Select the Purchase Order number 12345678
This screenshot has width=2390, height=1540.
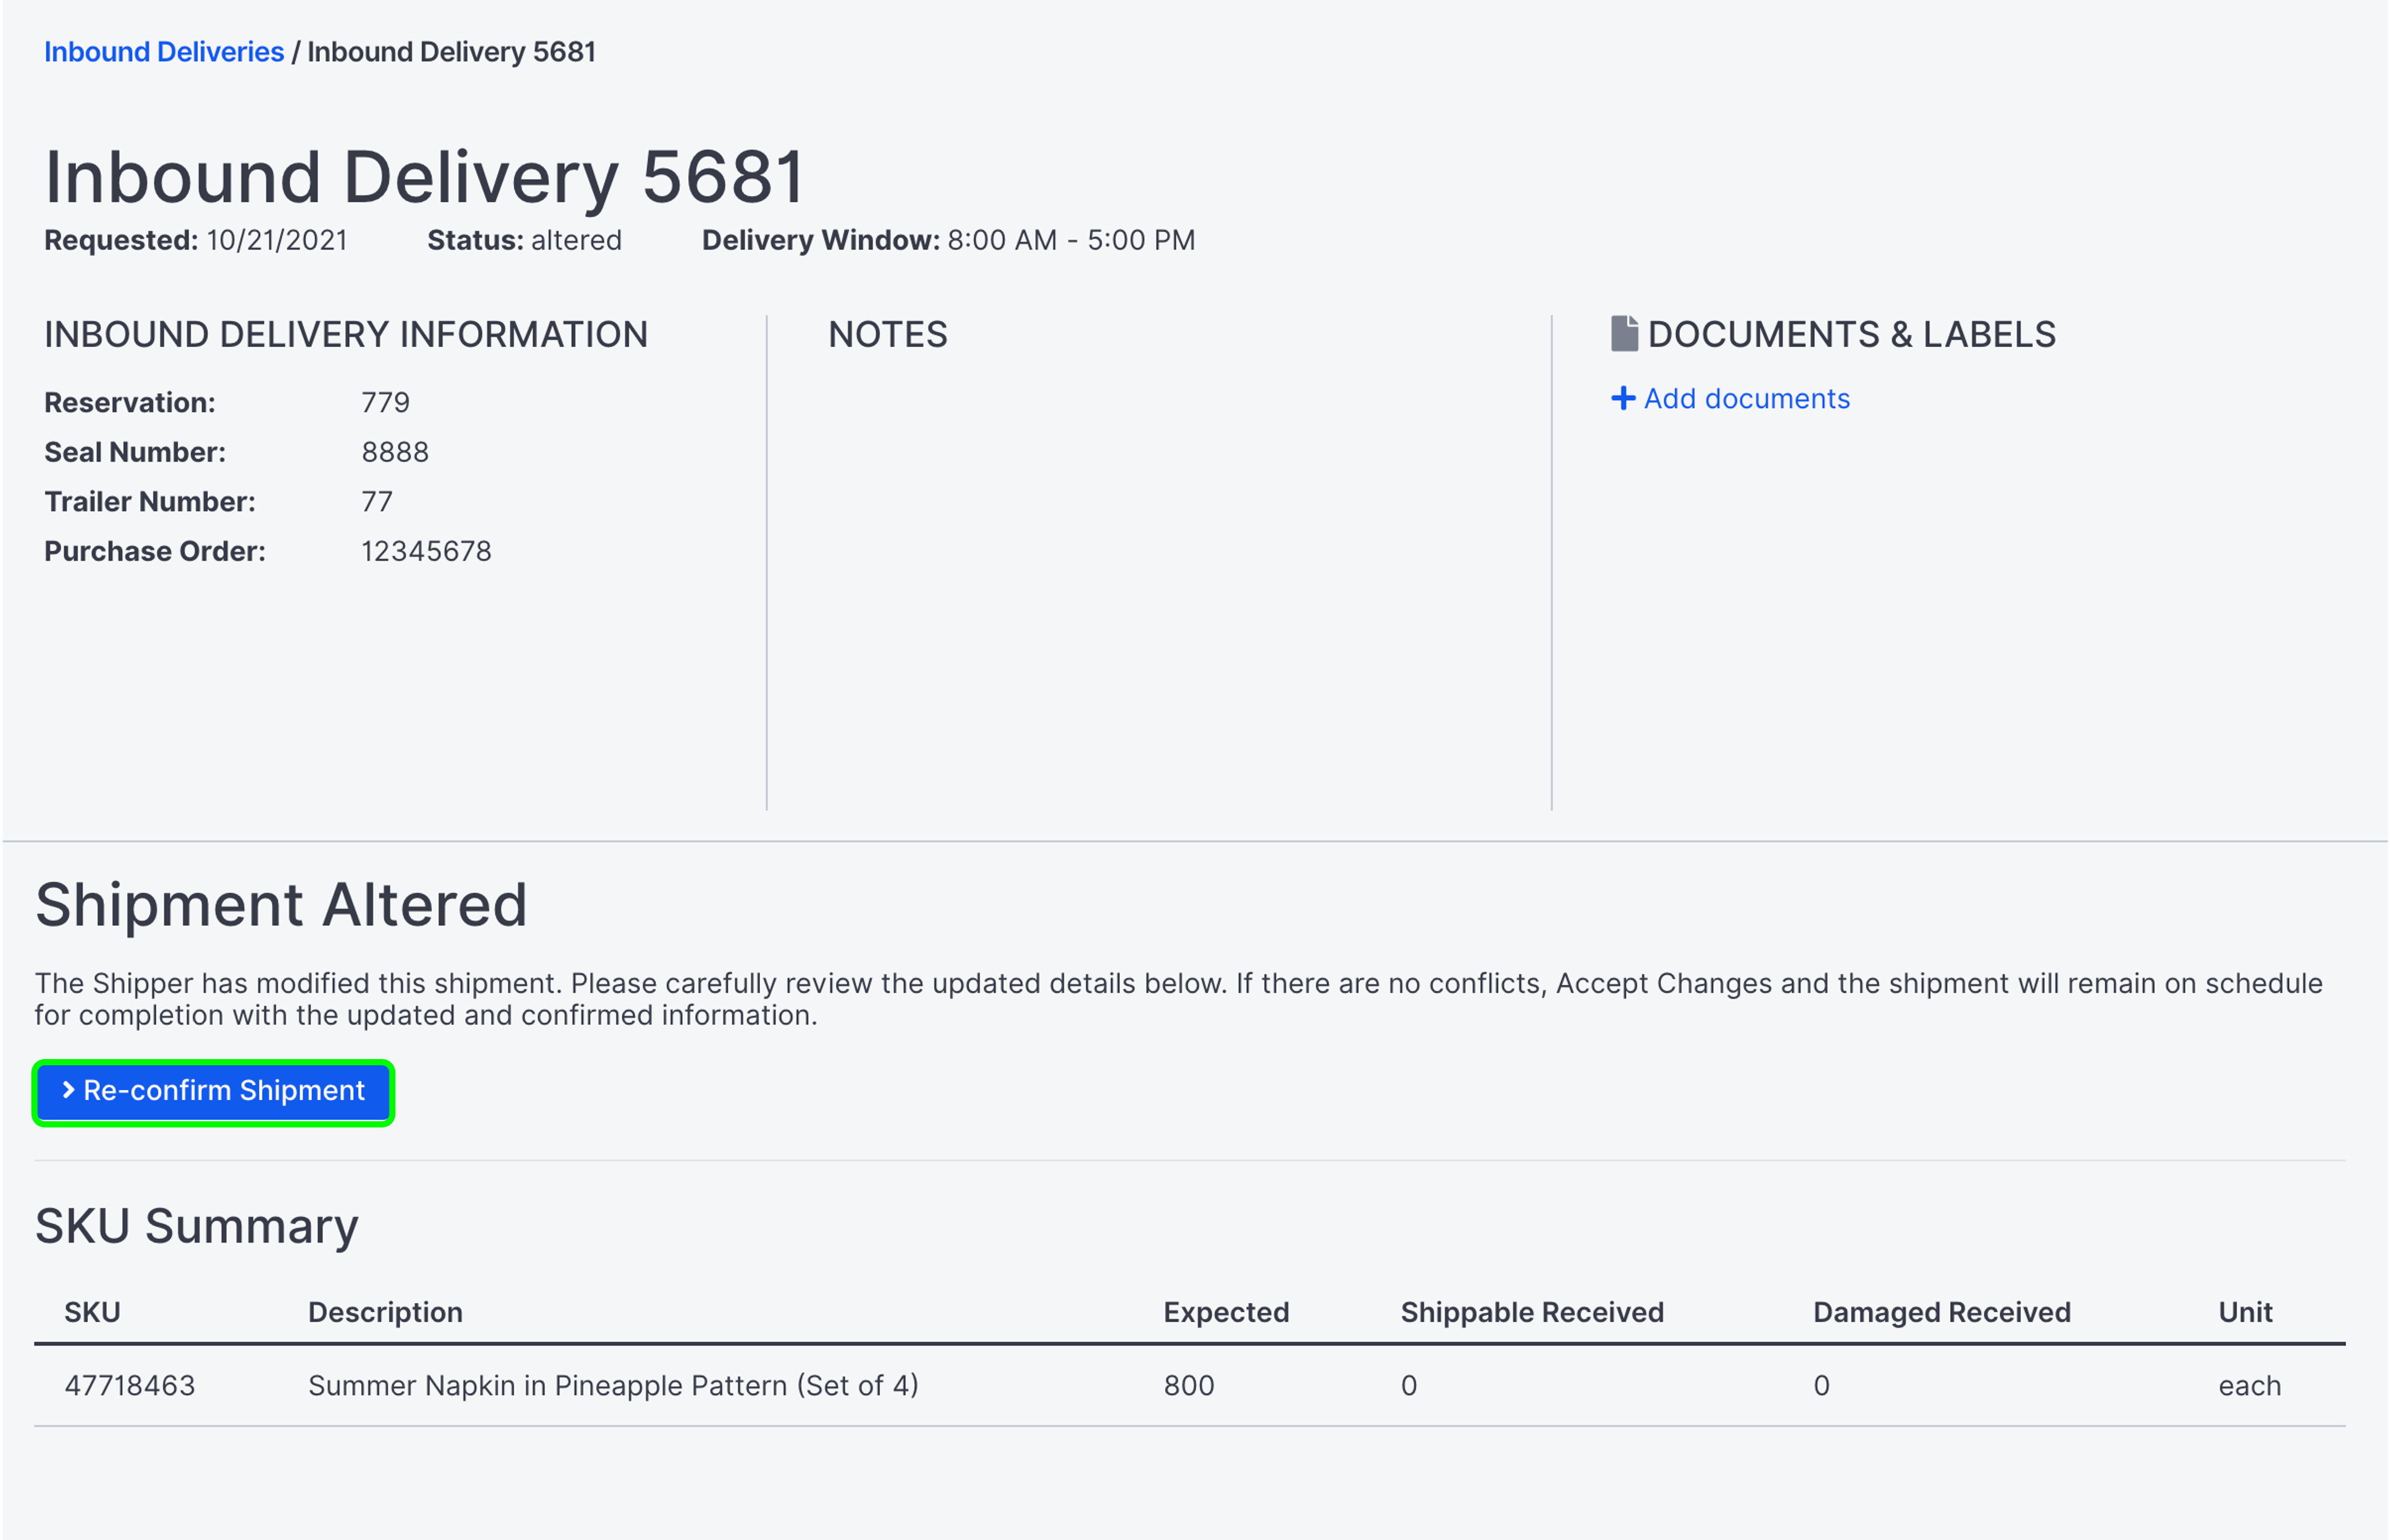coord(426,550)
